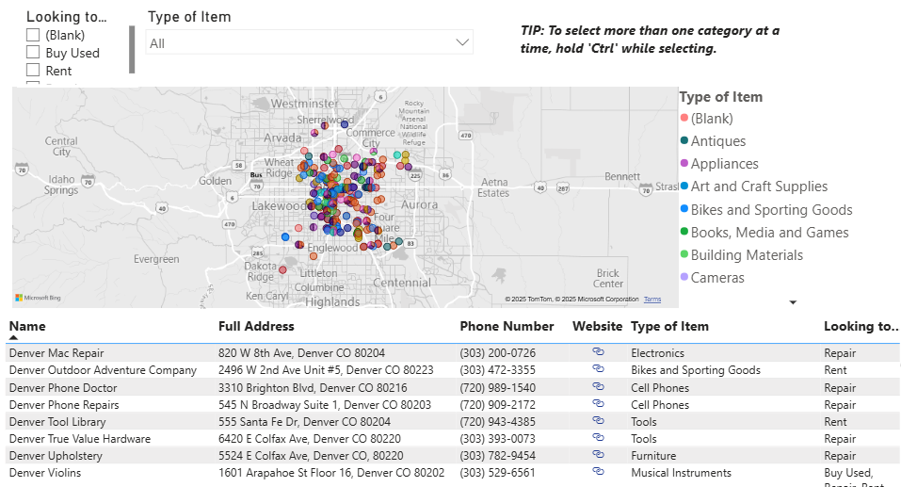
Task: Select (Blank) legend color dot
Action: [684, 118]
